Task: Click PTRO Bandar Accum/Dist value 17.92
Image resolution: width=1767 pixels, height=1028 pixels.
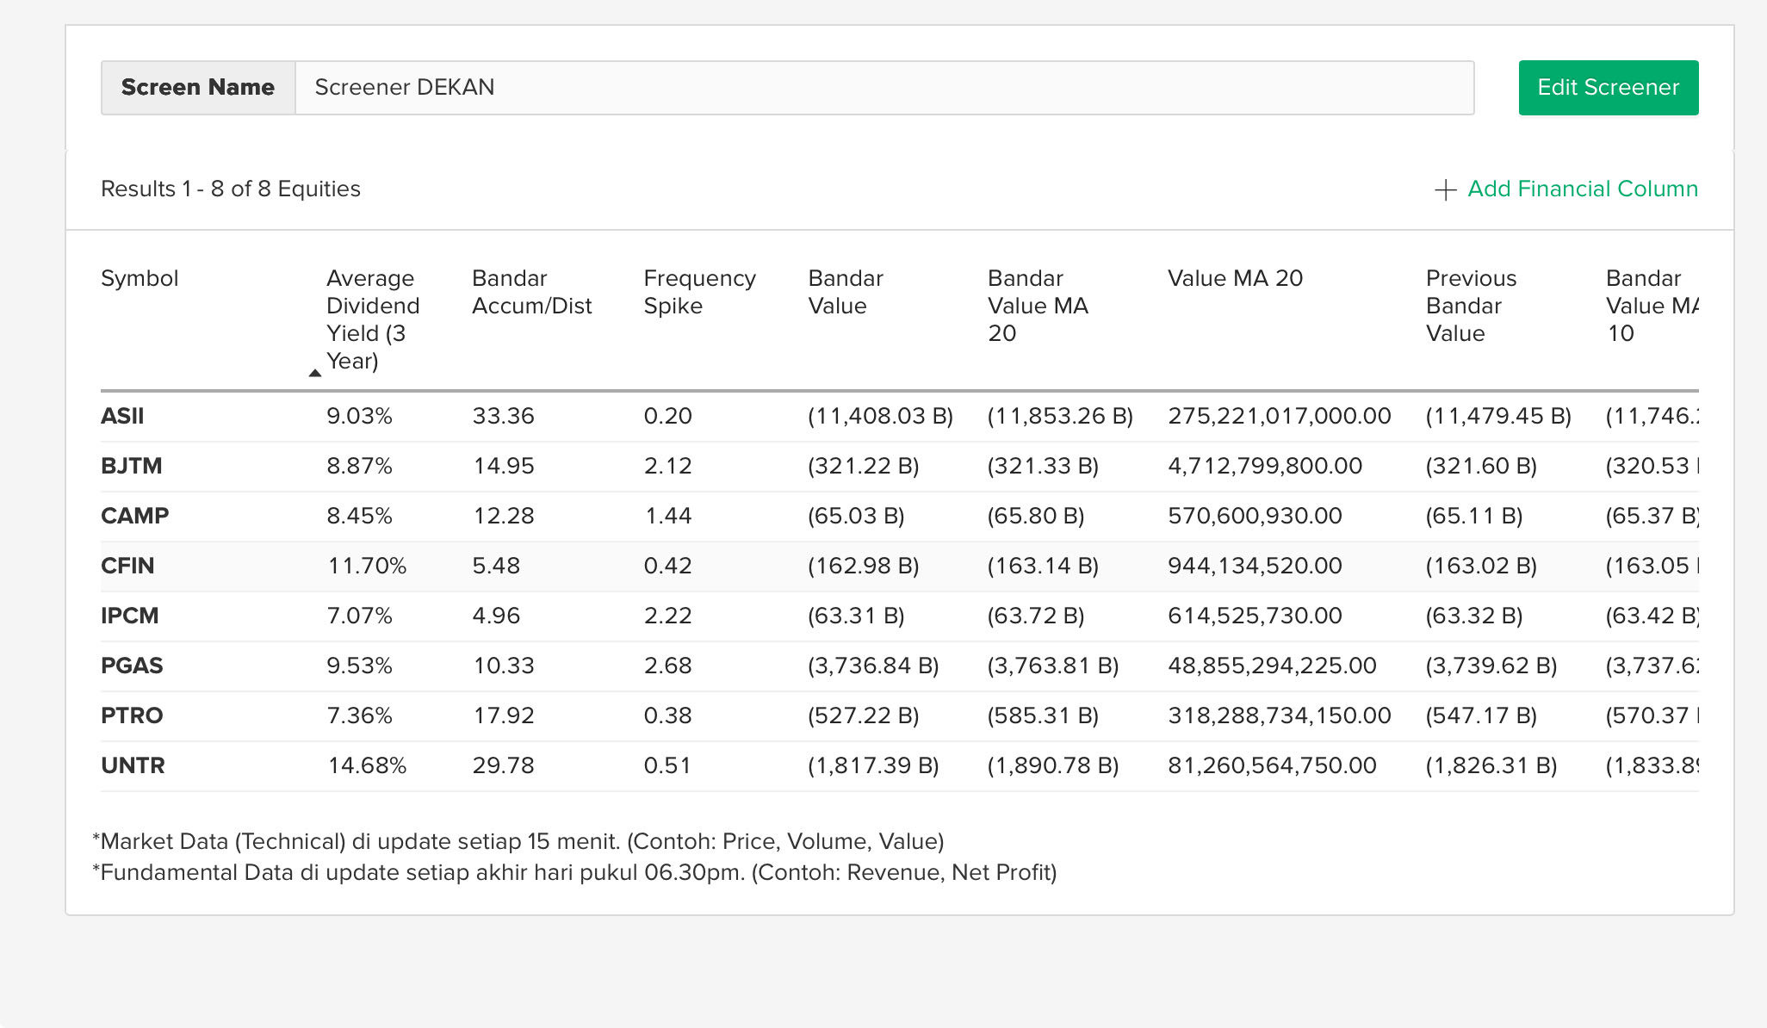Action: (503, 715)
